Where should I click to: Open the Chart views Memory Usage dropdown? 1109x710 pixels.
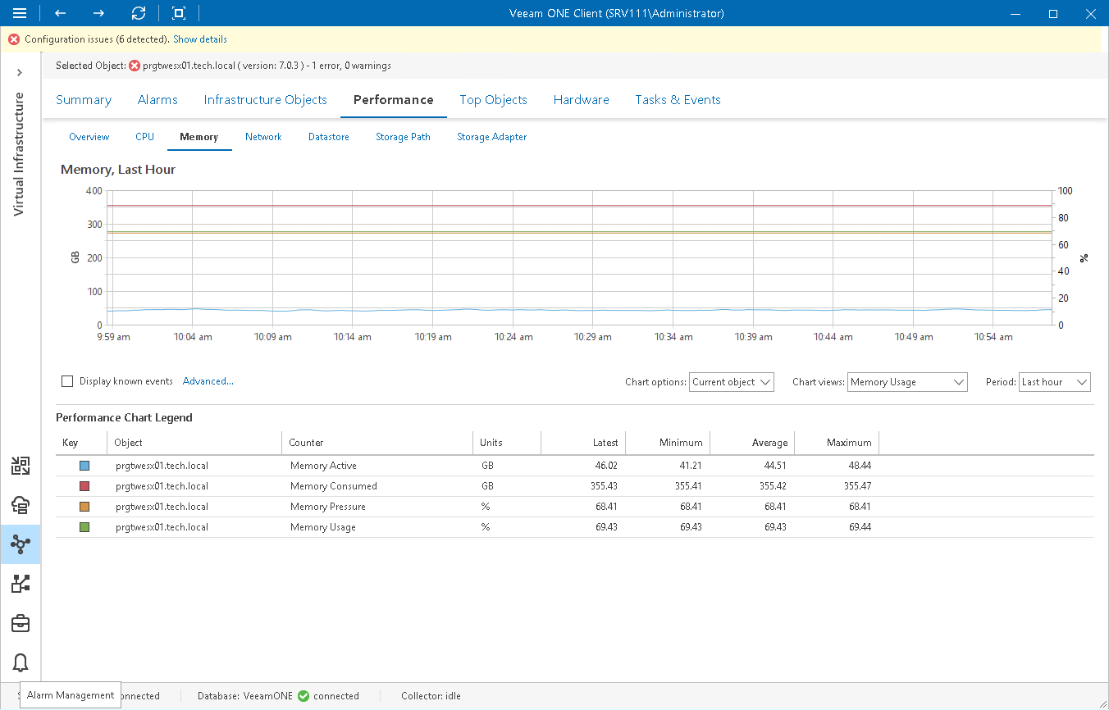point(908,382)
